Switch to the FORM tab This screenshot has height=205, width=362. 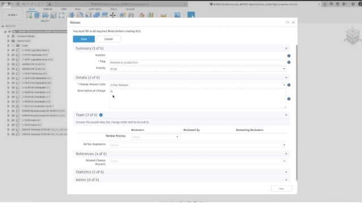(x=63, y=9)
